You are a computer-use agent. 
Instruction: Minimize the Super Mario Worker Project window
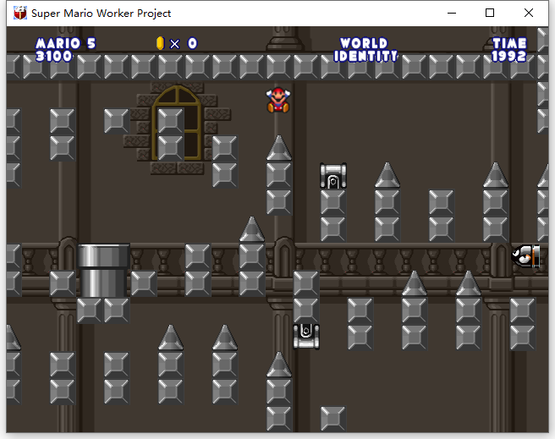(452, 13)
